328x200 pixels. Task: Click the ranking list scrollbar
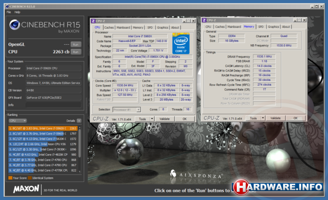click(x=79, y=143)
